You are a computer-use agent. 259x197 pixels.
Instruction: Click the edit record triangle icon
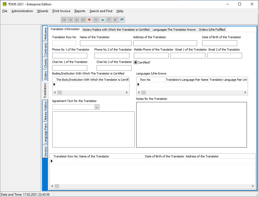103,20
